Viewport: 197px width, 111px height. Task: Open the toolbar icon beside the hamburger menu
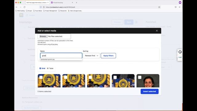pos(176,7)
